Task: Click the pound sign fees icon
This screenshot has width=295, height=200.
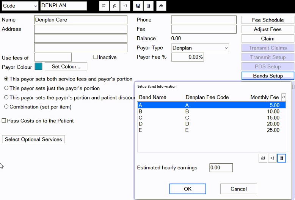Action: pyautogui.click(x=115, y=6)
